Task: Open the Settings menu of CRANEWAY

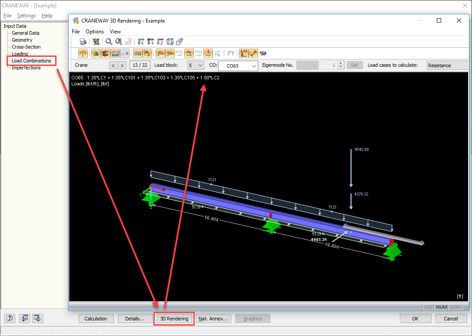Action: [26, 15]
